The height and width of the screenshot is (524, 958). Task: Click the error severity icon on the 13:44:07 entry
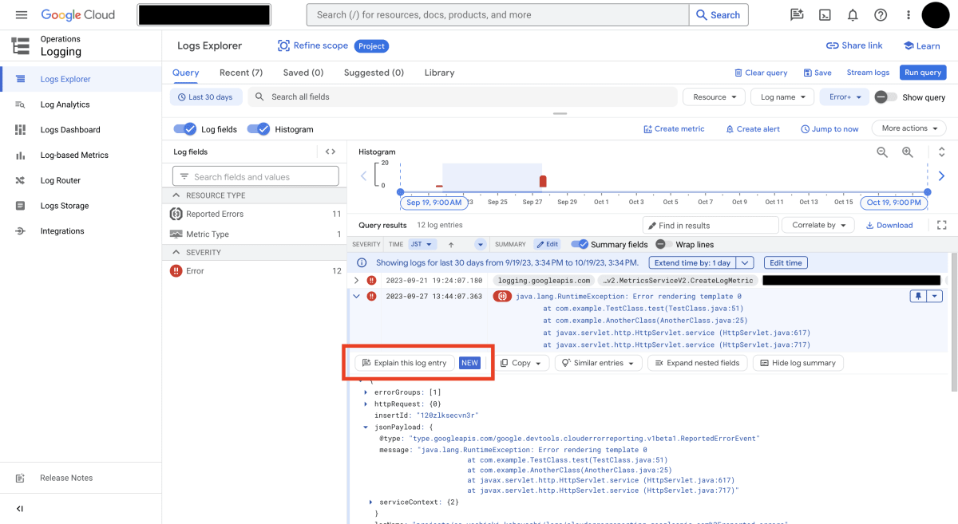(x=371, y=296)
